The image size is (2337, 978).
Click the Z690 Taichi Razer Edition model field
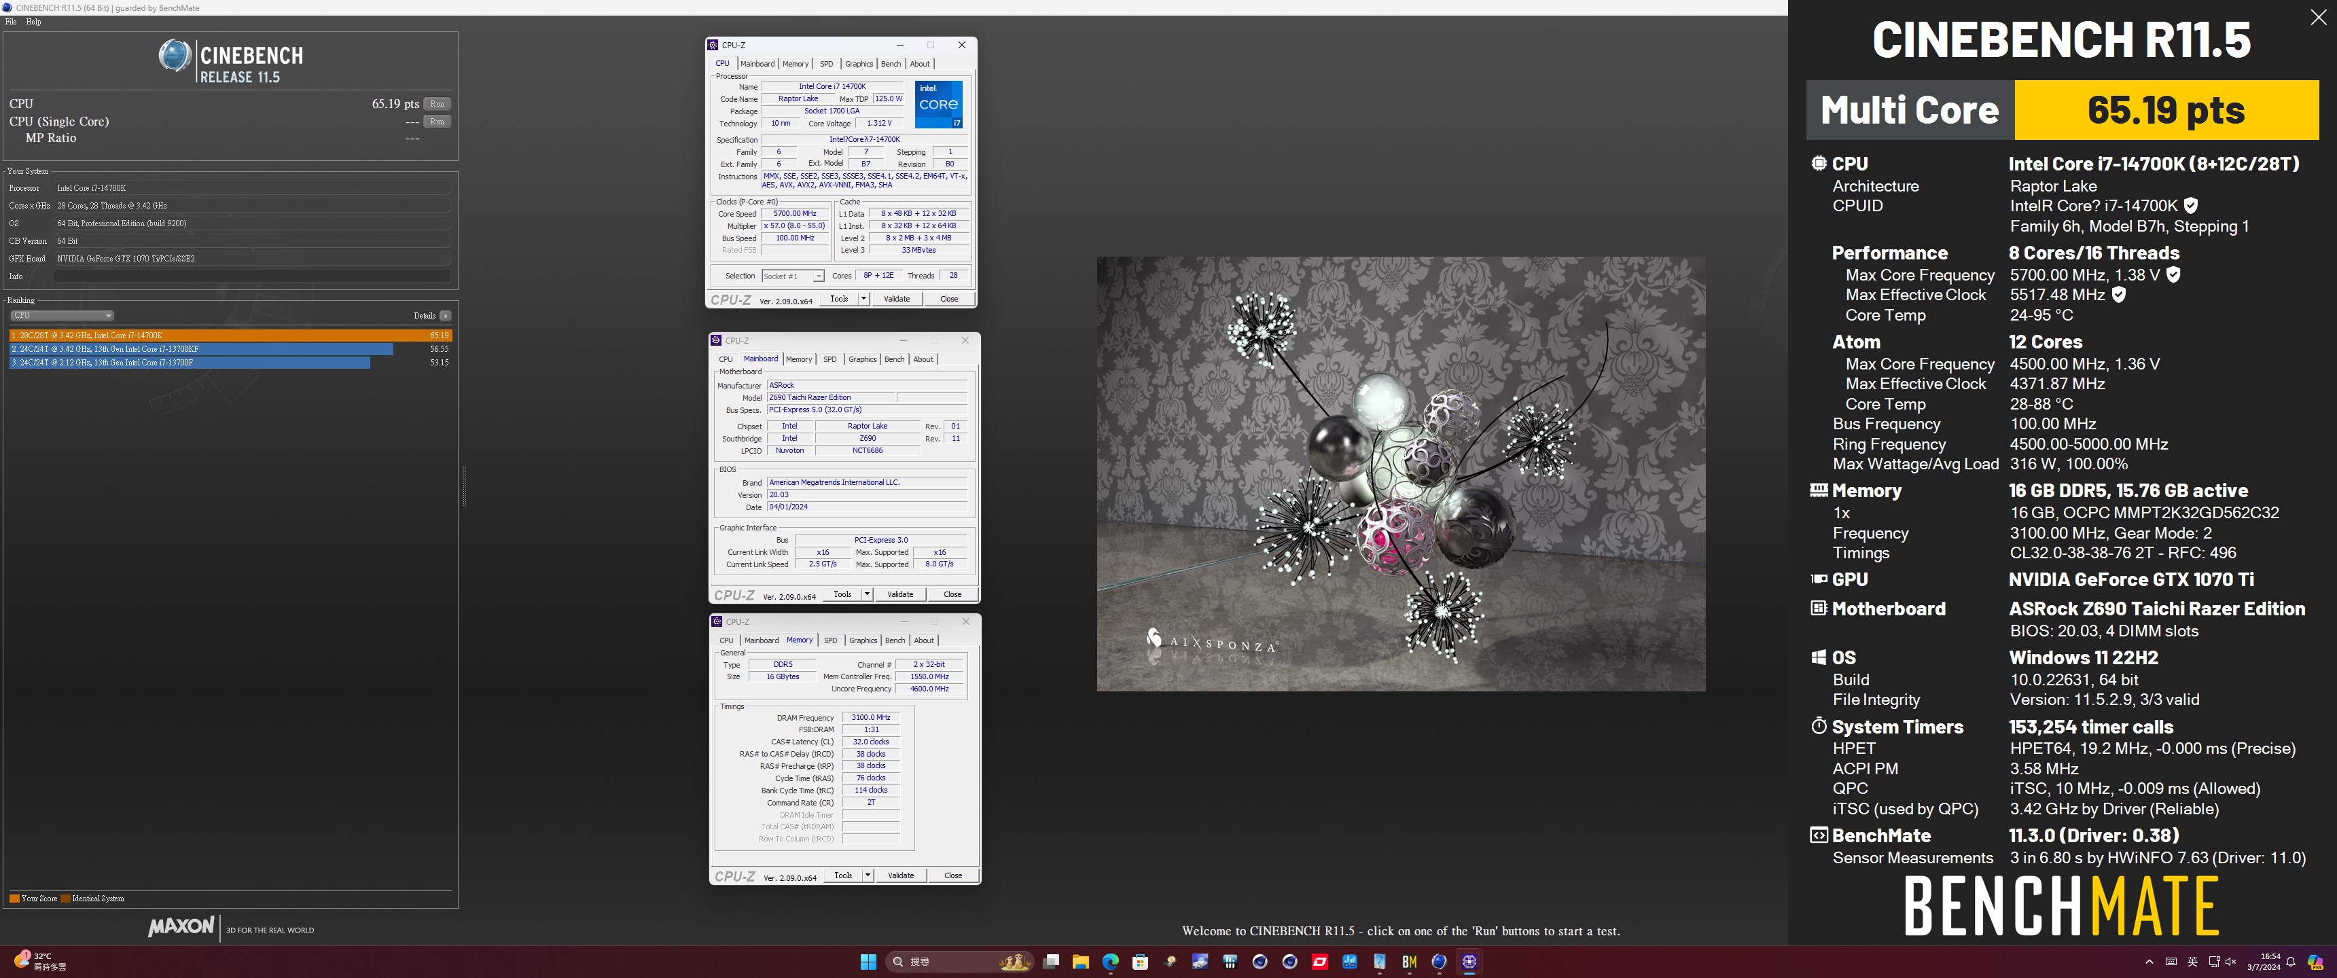tap(831, 397)
